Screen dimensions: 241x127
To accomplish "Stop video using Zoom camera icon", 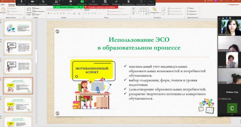I will coord(32,2).
